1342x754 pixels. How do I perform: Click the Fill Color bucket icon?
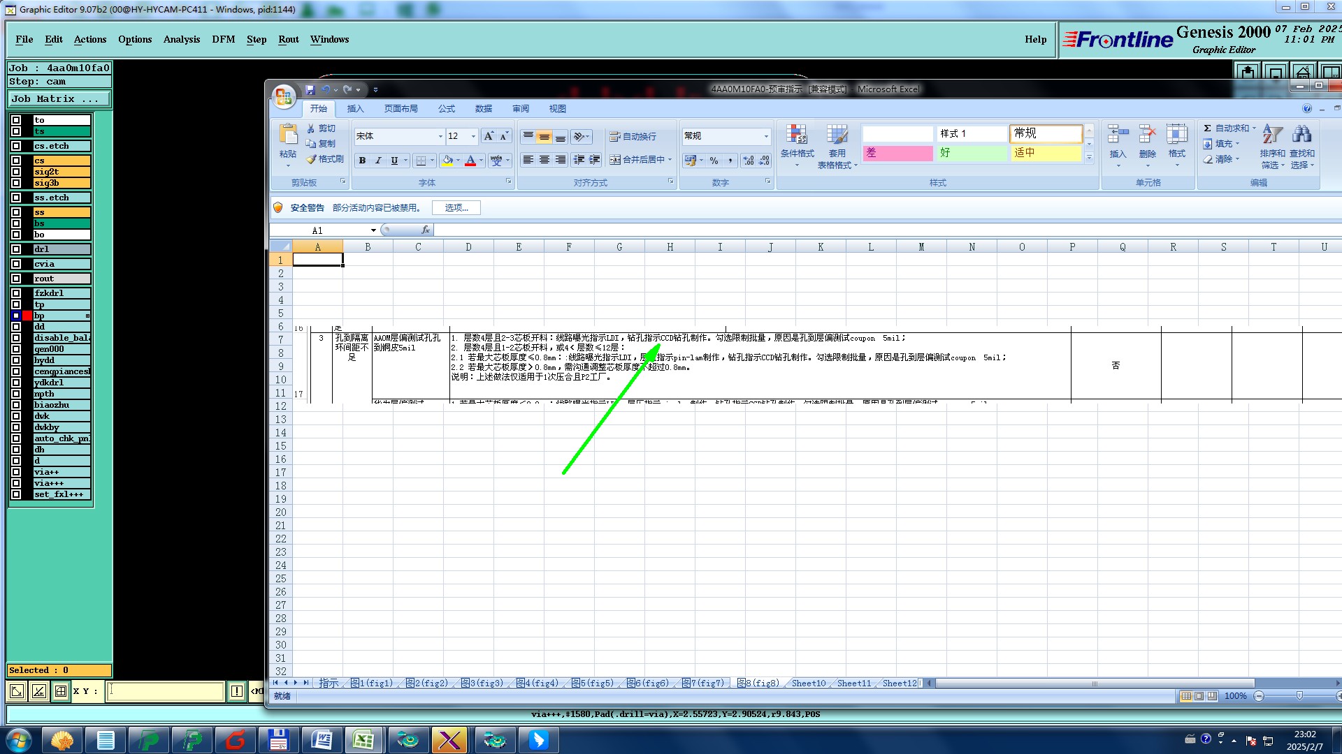click(x=447, y=161)
